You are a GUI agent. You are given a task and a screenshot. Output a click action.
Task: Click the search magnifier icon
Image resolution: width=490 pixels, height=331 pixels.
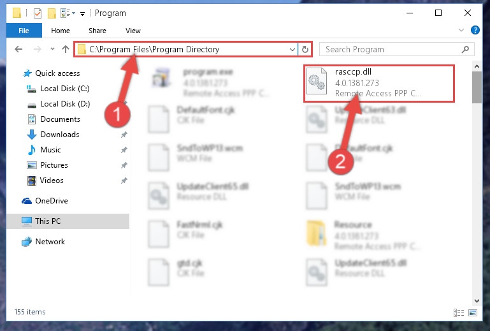click(x=465, y=50)
